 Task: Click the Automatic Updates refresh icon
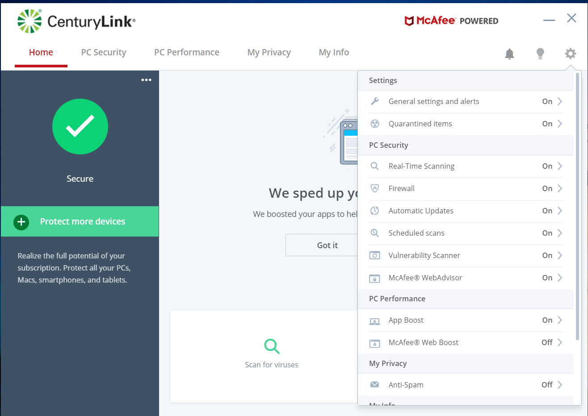click(x=375, y=211)
